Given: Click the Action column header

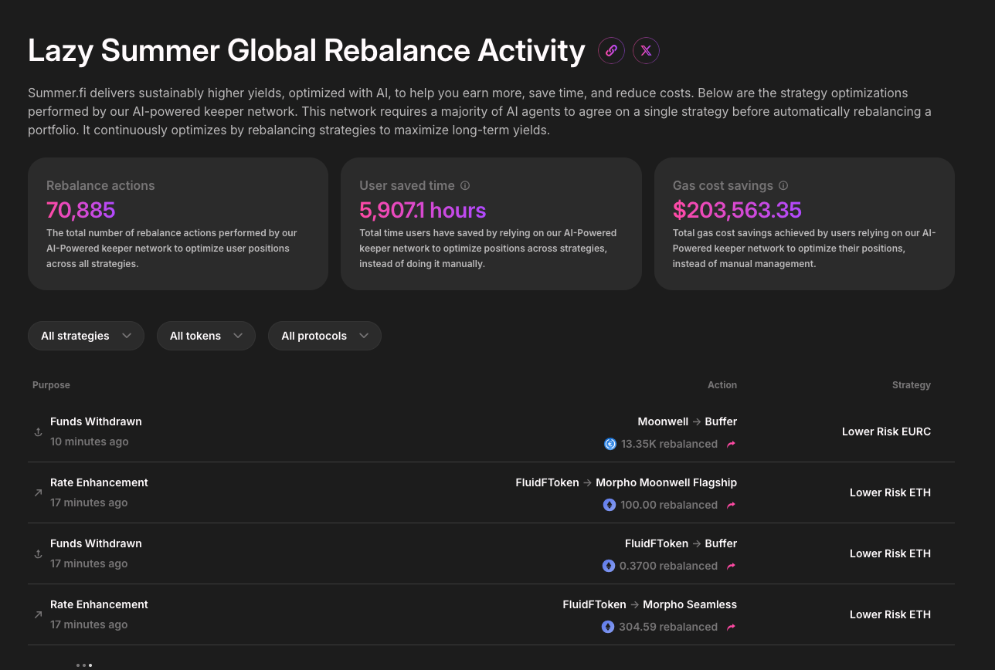Looking at the screenshot, I should [722, 384].
